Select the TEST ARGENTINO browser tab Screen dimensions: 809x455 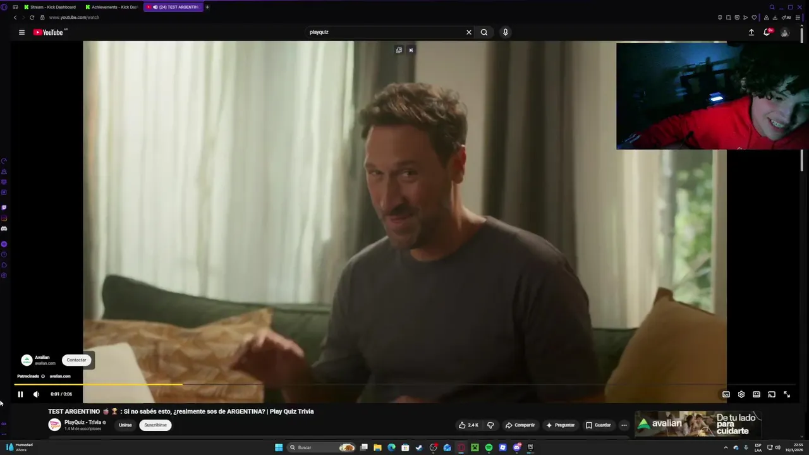pos(173,7)
